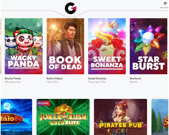The height and width of the screenshot is (135, 169).
Task: Click the Book of Dead title text
Action: point(54,78)
